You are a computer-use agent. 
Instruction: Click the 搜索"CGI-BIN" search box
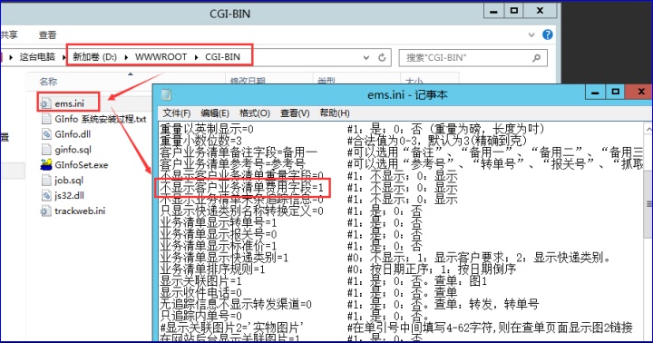pyautogui.click(x=473, y=58)
